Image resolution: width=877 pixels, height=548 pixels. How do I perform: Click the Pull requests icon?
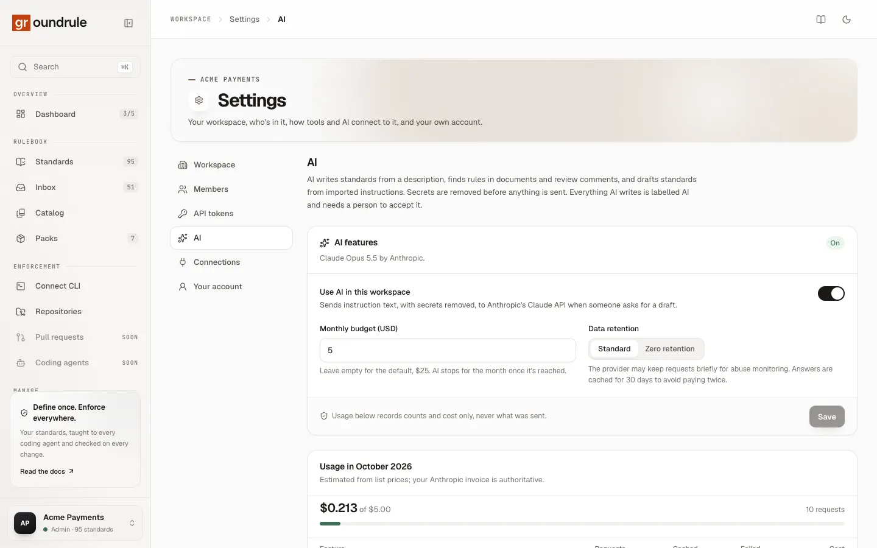[x=21, y=337]
